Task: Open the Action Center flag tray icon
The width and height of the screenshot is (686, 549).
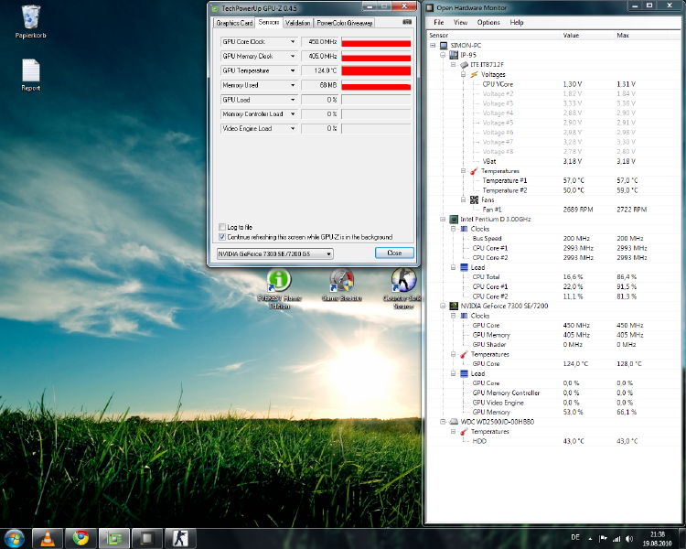Action: point(603,539)
